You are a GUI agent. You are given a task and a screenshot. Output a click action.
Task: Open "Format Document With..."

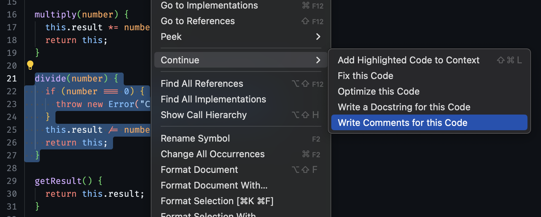click(x=214, y=185)
